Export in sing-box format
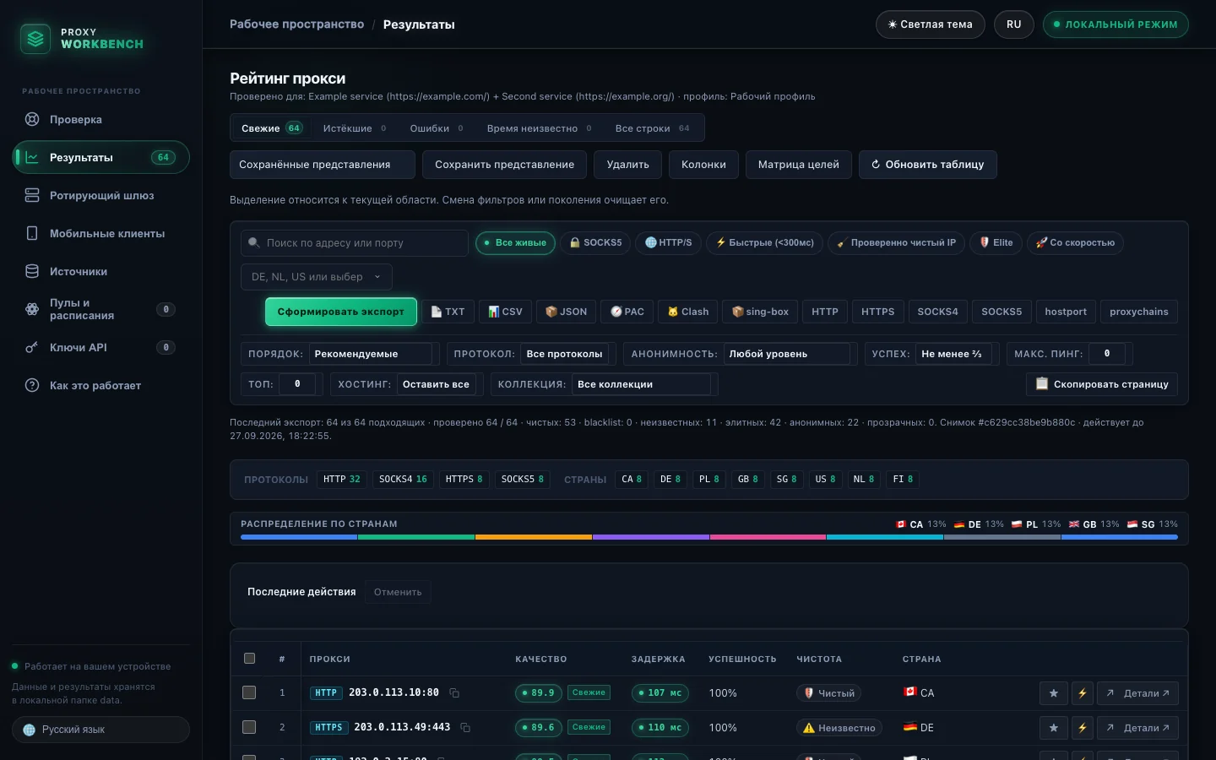Screen dimensions: 1216x760 tap(760, 312)
